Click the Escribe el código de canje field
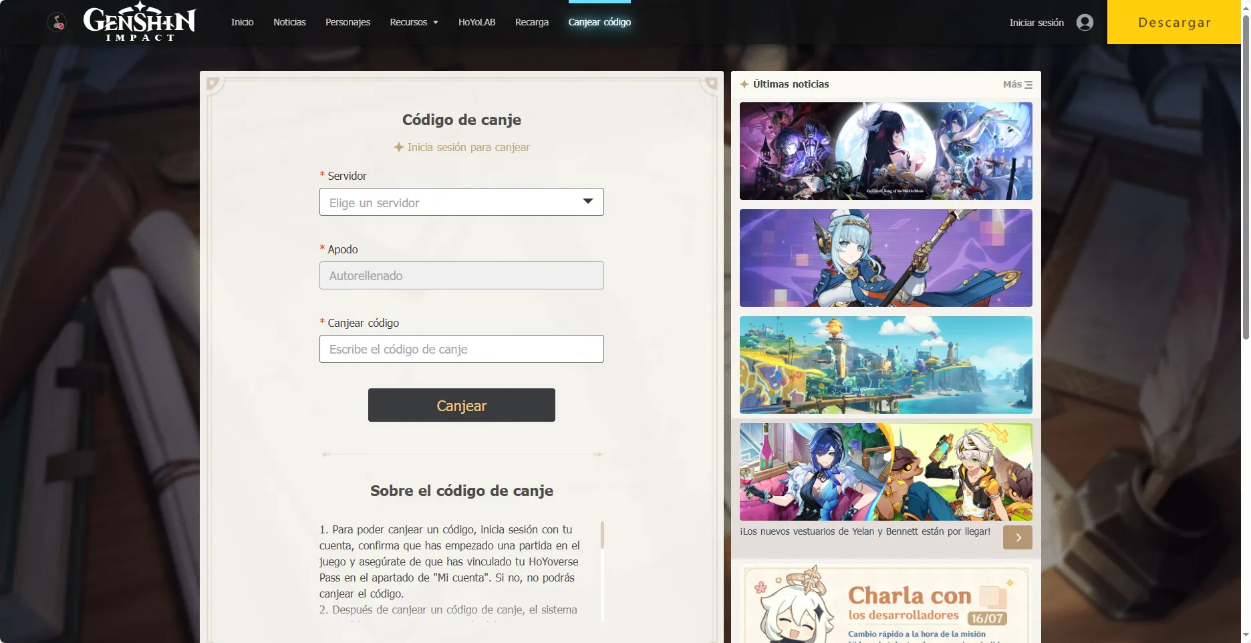Image resolution: width=1251 pixels, height=643 pixels. click(462, 349)
